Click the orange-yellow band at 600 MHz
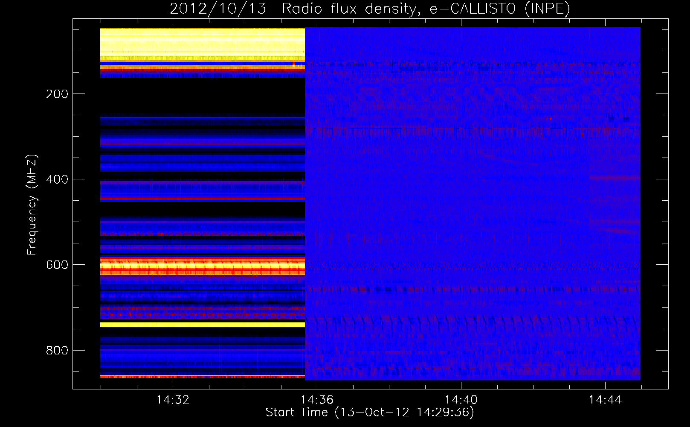 (203, 266)
